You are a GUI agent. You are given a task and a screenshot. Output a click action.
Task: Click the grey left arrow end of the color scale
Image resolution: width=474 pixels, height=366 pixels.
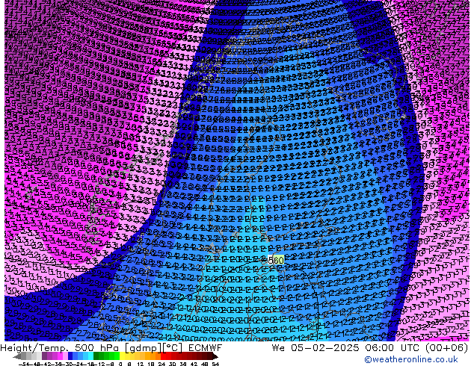(x=17, y=356)
